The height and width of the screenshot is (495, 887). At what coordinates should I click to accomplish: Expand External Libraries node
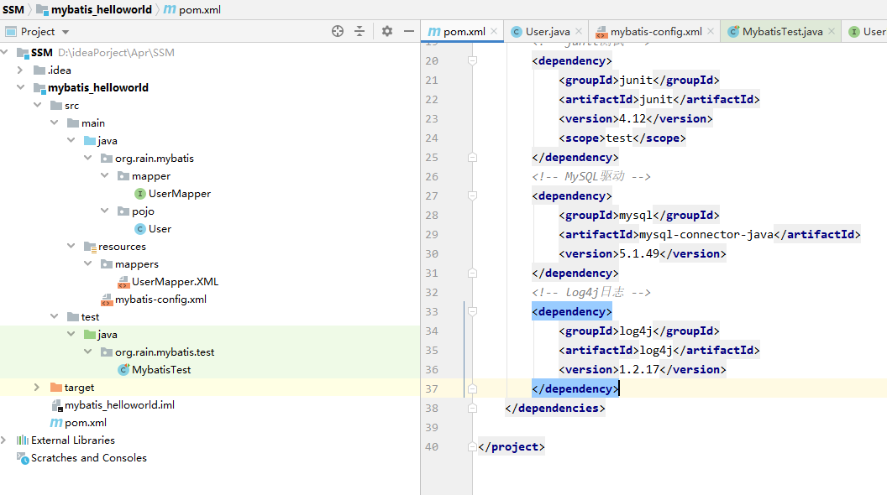pyautogui.click(x=4, y=440)
